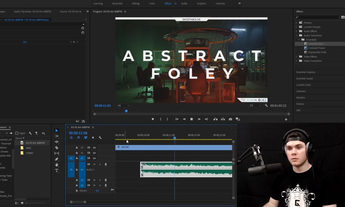Toggle V2 track output eye
The height and width of the screenshot is (207, 345).
[x=94, y=153]
